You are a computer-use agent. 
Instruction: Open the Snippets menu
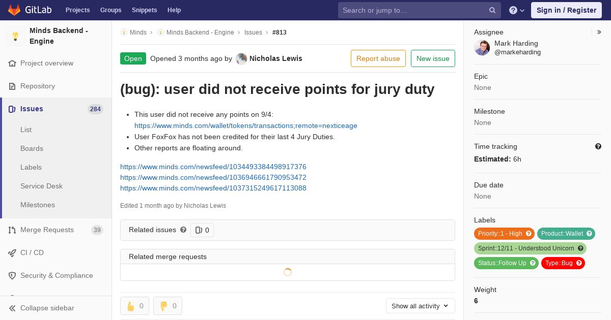point(144,10)
